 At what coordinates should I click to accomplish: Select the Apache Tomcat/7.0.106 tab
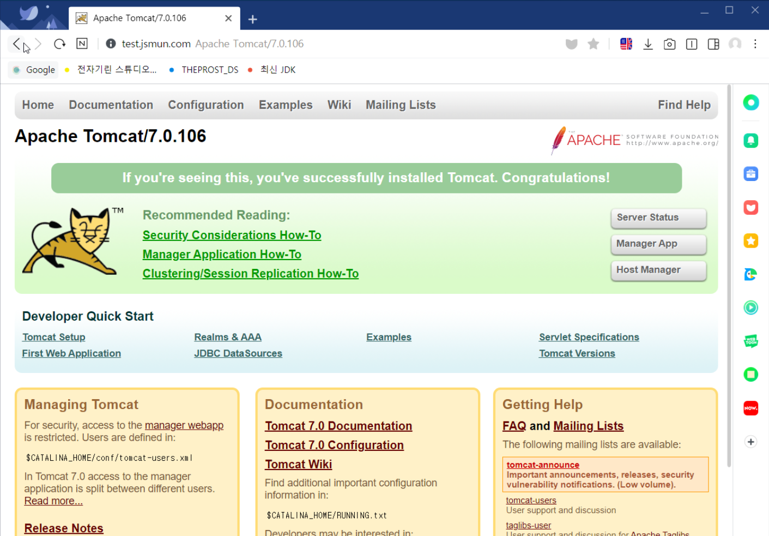[154, 18]
